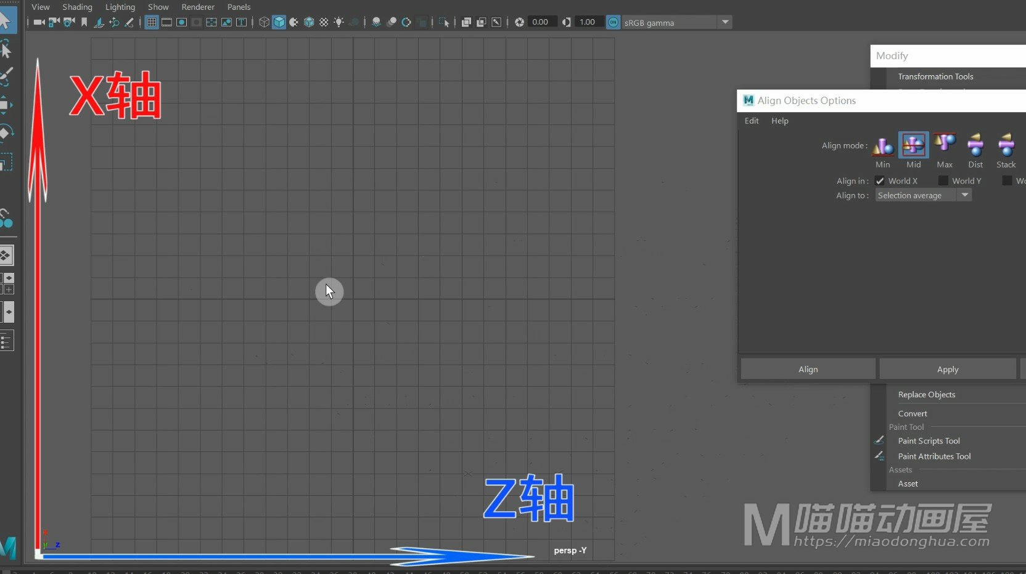1026x574 pixels.
Task: Toggle the Motion Blur icon
Action: [x=392, y=22]
